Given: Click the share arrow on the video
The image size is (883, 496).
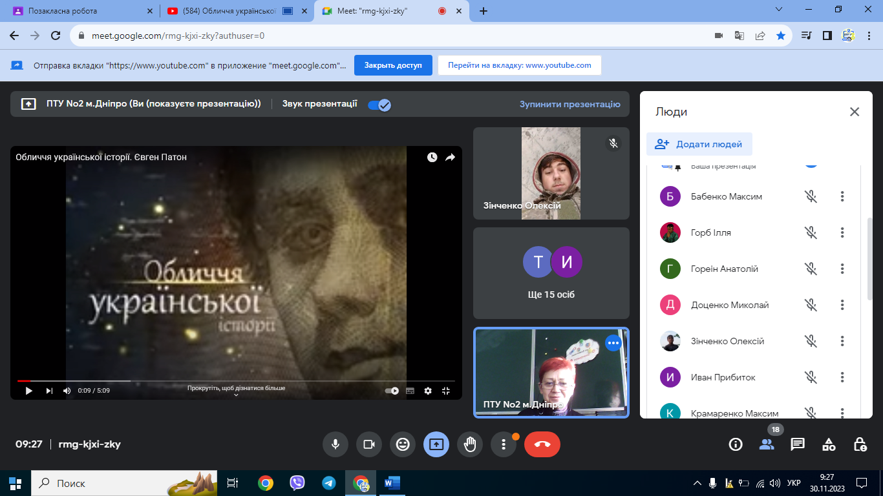Looking at the screenshot, I should click(x=451, y=157).
